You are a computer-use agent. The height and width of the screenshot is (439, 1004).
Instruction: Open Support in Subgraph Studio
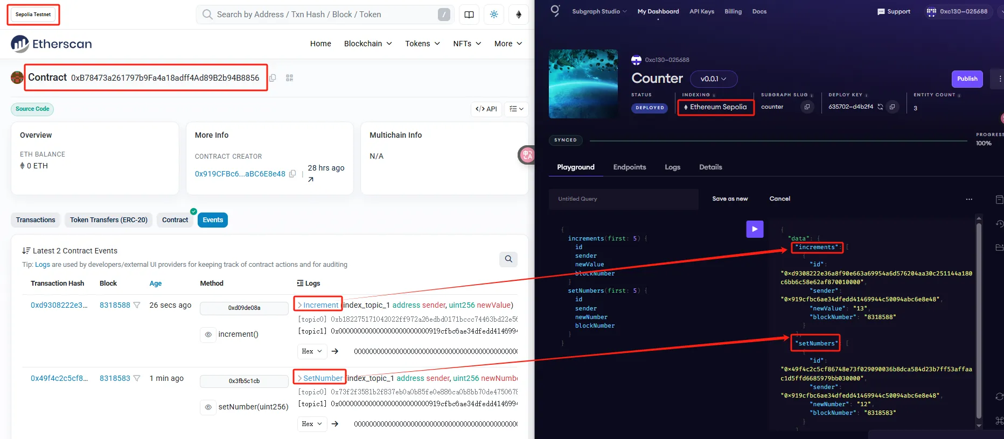[894, 11]
